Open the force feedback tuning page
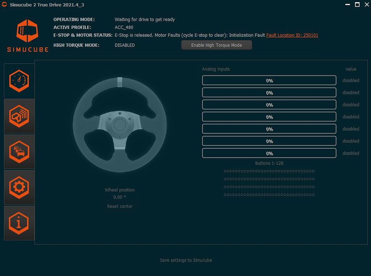The image size is (371, 276). pyautogui.click(x=19, y=116)
